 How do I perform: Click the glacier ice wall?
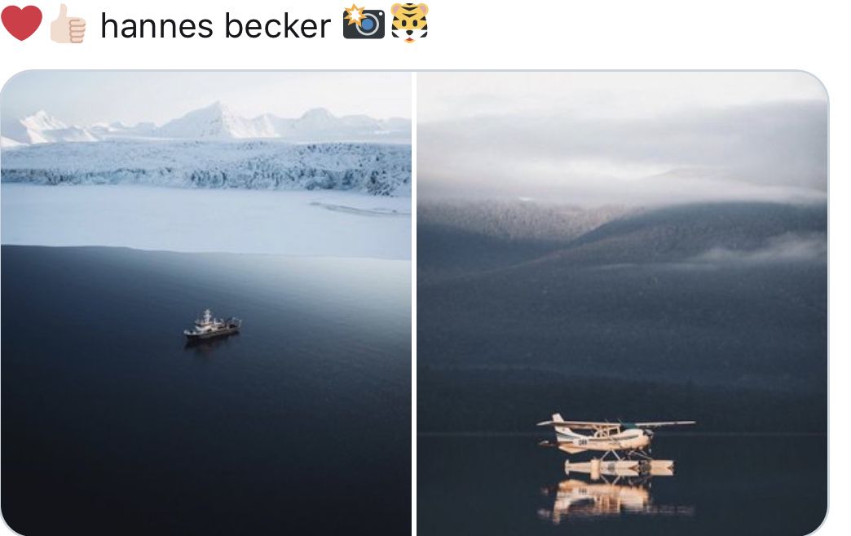click(205, 168)
